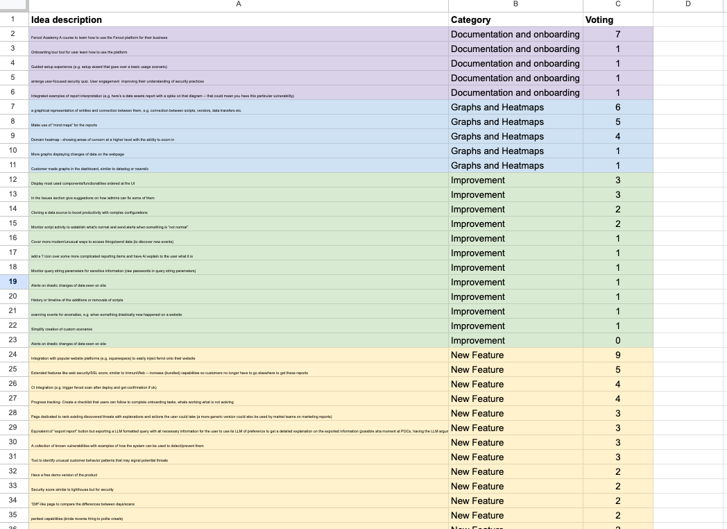
Task: Click the 'Category' header cell
Action: click(515, 19)
